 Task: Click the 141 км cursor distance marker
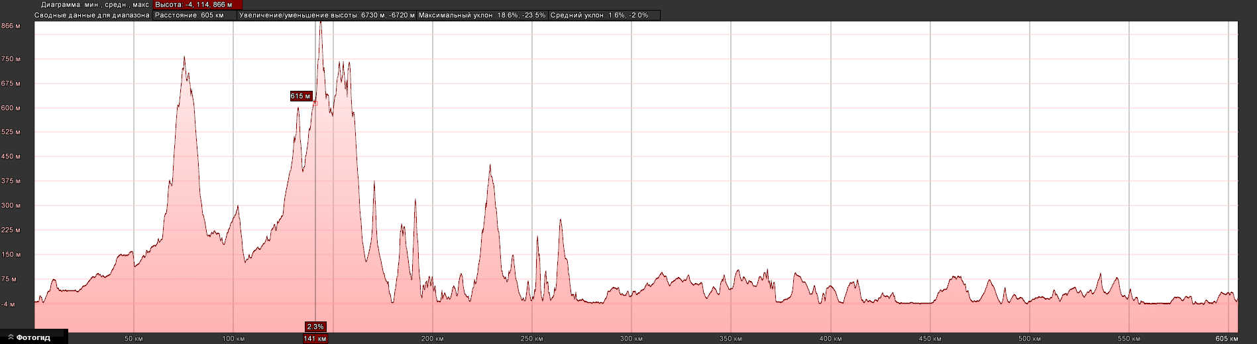(x=315, y=339)
